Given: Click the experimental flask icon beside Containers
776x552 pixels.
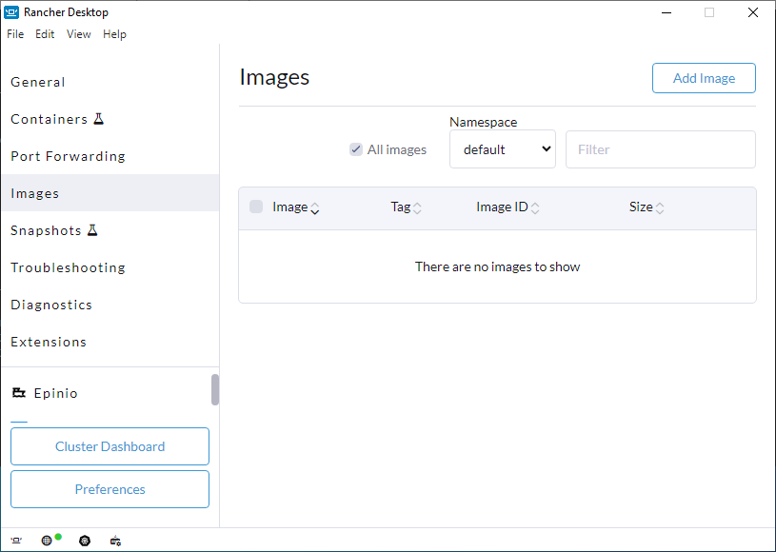Looking at the screenshot, I should (x=99, y=119).
